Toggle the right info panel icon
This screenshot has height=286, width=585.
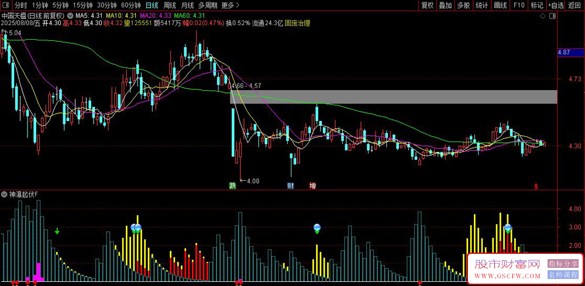click(x=553, y=16)
